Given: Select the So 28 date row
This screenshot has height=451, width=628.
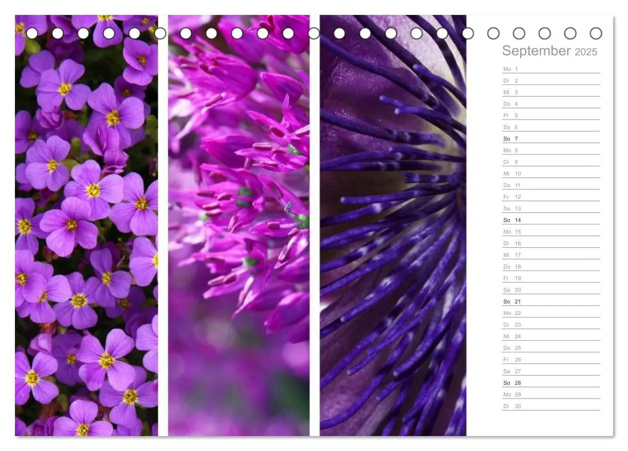Looking at the screenshot, I should tap(551, 383).
